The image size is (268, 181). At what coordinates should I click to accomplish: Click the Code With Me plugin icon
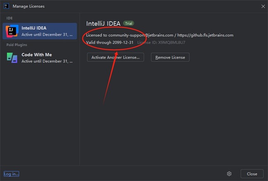(x=12, y=58)
